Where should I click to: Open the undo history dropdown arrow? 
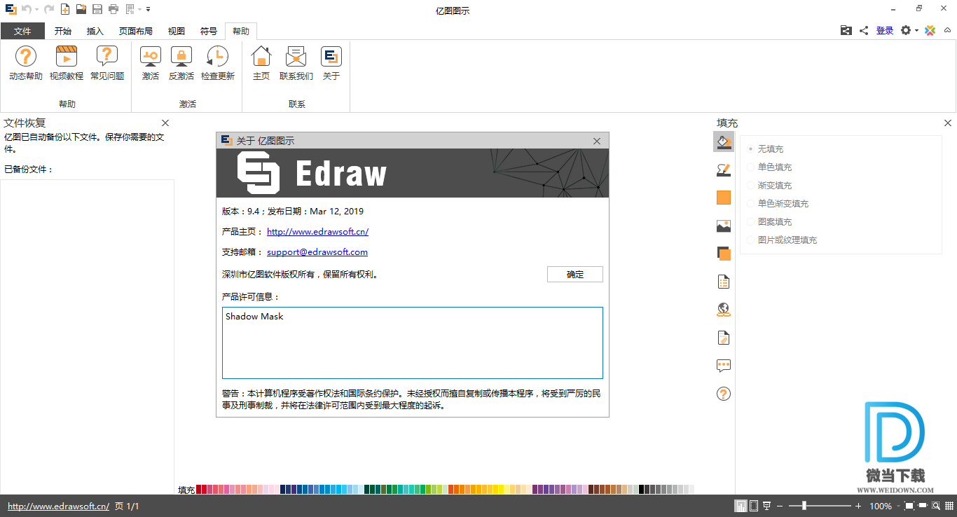click(x=36, y=9)
